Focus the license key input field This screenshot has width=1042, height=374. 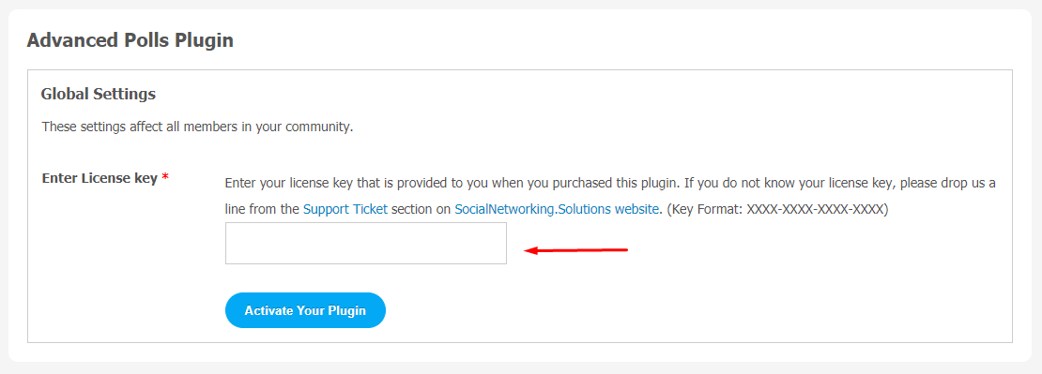click(x=366, y=244)
